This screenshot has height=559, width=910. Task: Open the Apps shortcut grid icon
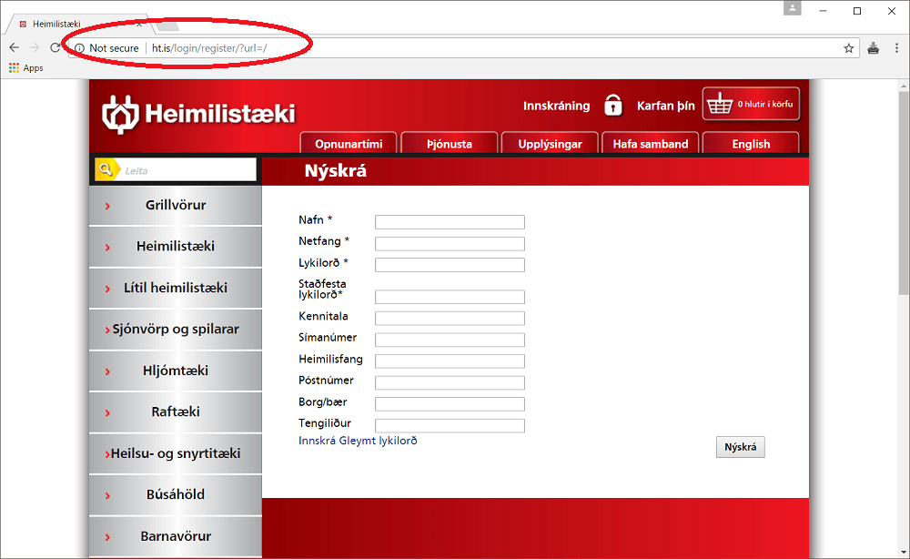(x=14, y=68)
